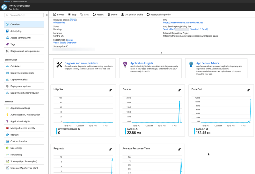
Task: Click the Central US location text
Action: click(x=58, y=36)
